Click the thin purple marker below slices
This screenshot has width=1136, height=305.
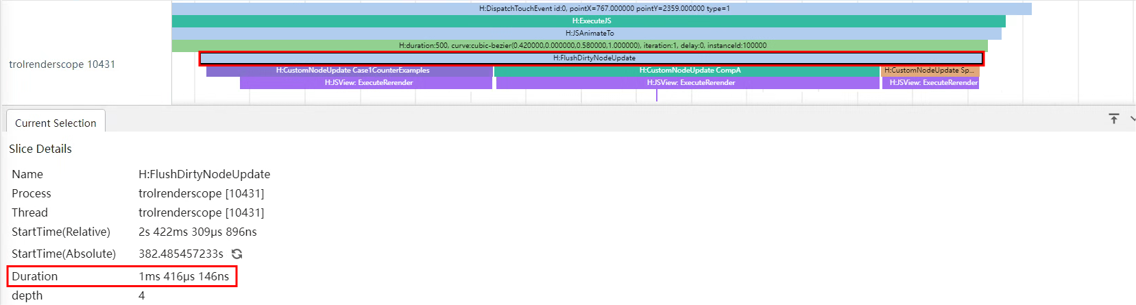(657, 95)
